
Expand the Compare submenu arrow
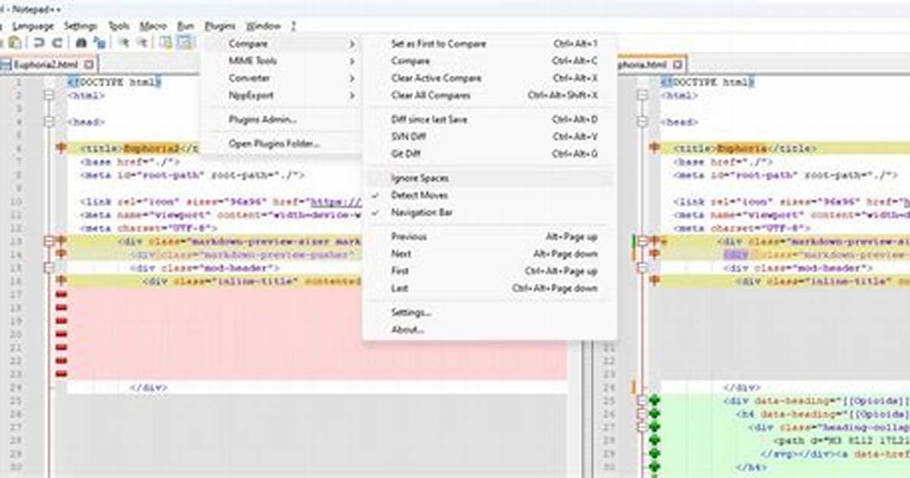[x=352, y=44]
